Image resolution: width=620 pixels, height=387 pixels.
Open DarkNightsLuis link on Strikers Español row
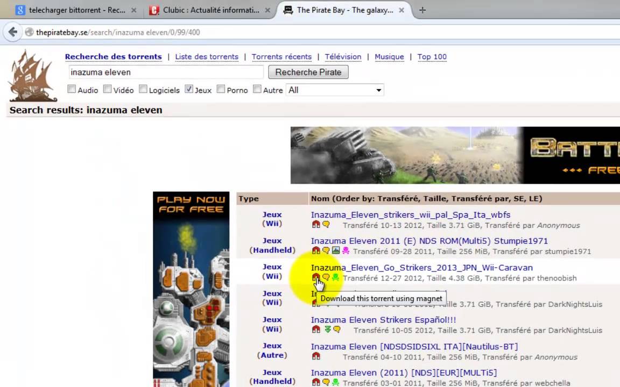pyautogui.click(x=575, y=330)
